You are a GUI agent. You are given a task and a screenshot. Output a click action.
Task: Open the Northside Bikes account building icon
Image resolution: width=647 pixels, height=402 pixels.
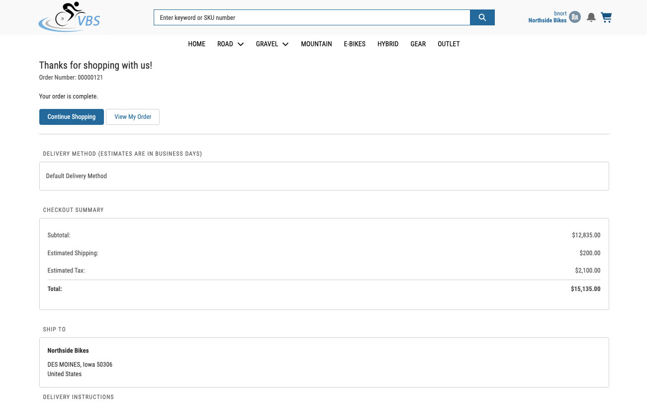coord(575,17)
